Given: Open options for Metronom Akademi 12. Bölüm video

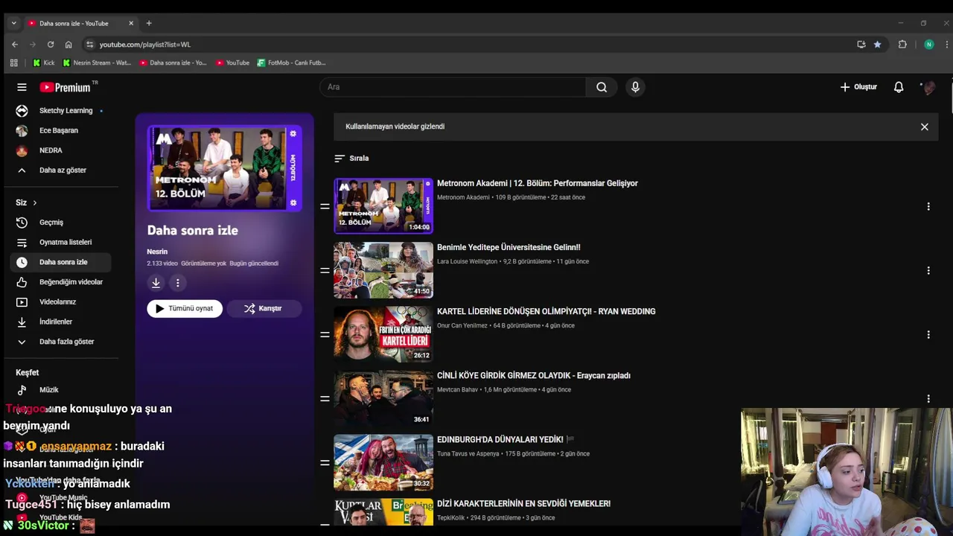Looking at the screenshot, I should click(928, 206).
